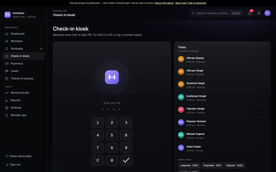Click the Check-in kiosk scan icon

click(7, 56)
